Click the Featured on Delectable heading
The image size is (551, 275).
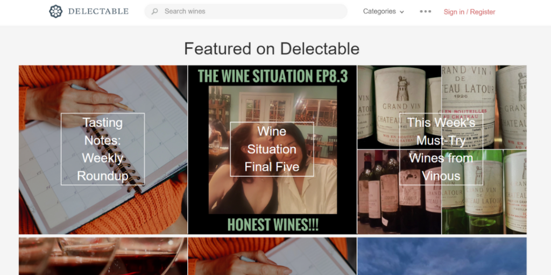pos(272,48)
